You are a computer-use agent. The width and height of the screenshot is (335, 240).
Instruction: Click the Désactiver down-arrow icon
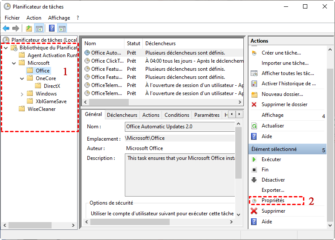pos(254,180)
